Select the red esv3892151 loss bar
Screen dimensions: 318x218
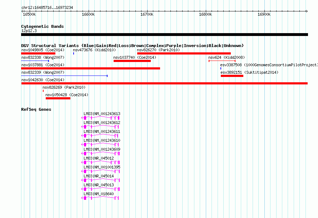point(232,76)
